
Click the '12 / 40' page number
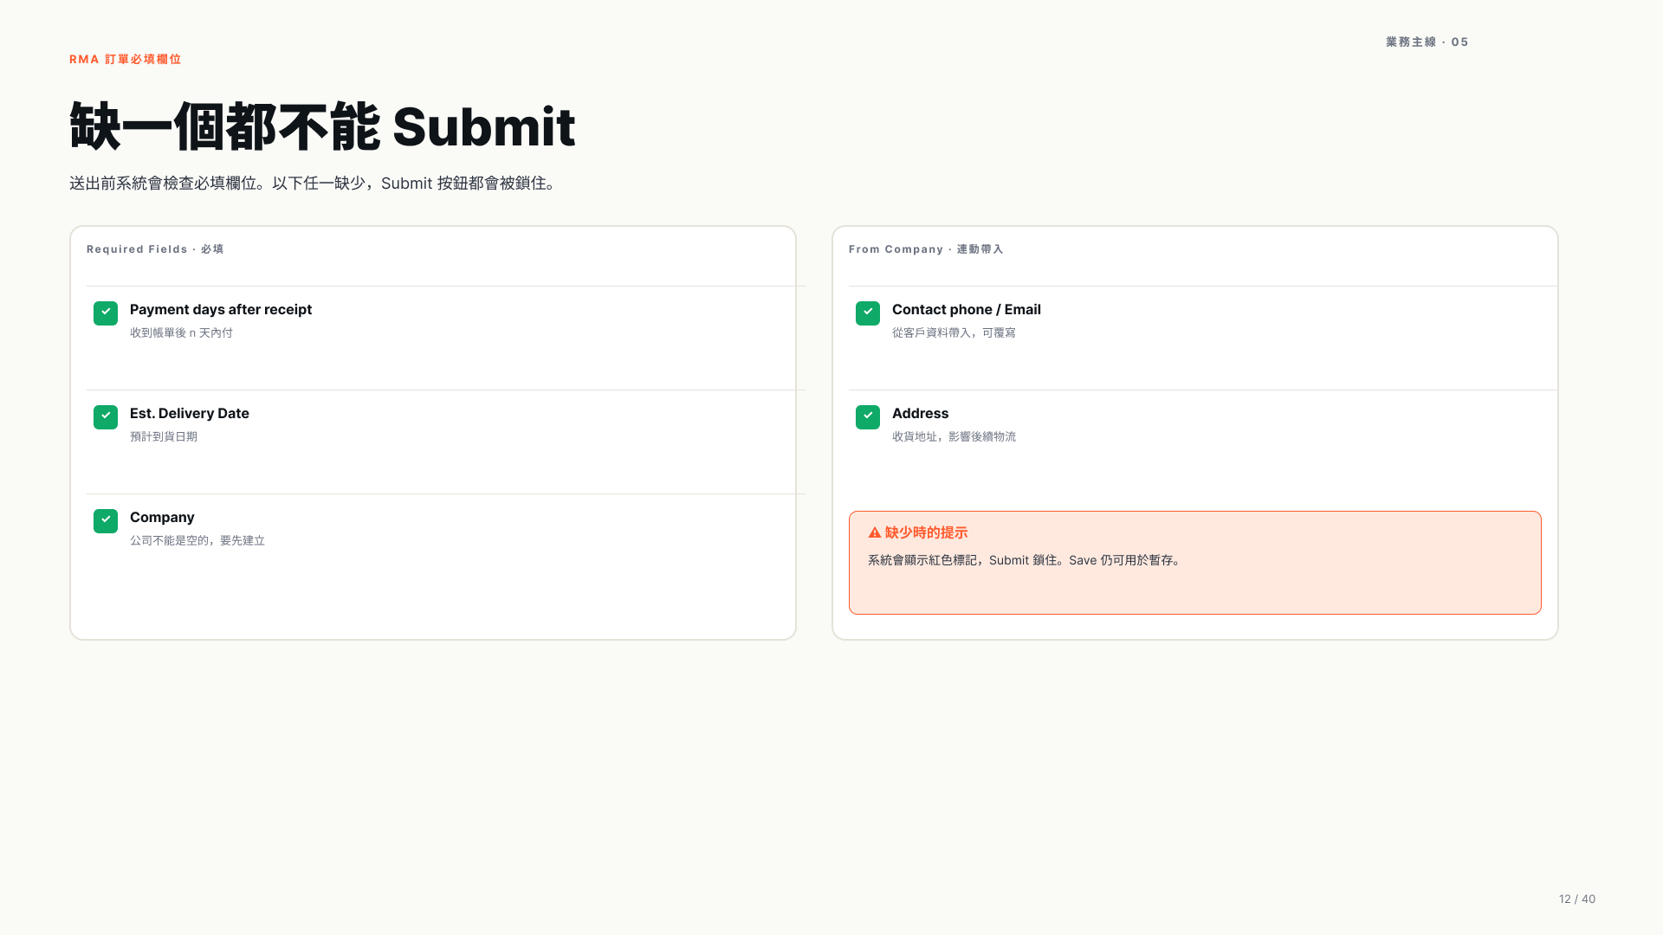[x=1577, y=899]
